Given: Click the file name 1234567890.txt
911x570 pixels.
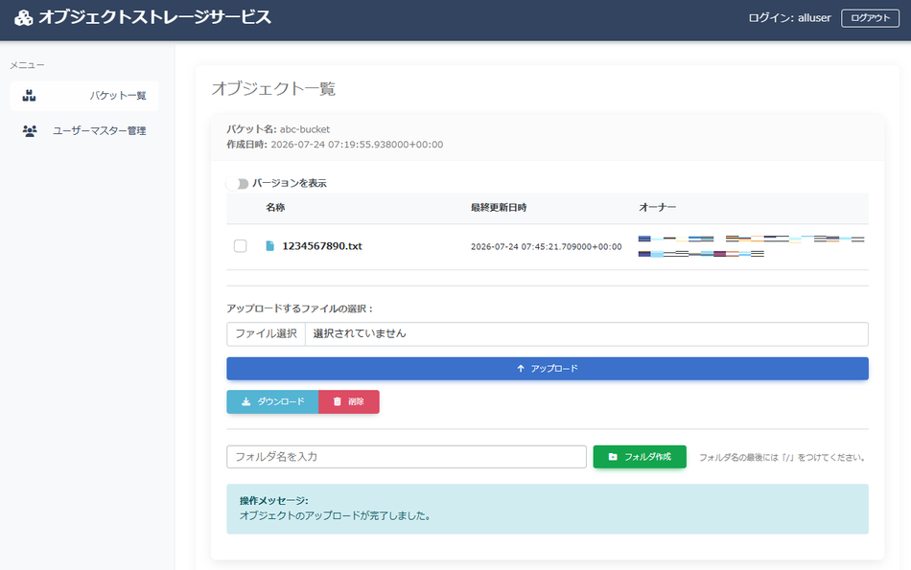Looking at the screenshot, I should 322,246.
